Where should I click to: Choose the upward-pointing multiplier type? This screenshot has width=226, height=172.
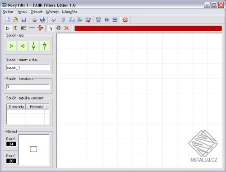click(x=34, y=46)
